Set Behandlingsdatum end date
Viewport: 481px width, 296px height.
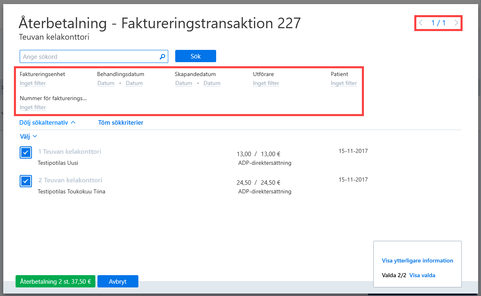coord(134,83)
